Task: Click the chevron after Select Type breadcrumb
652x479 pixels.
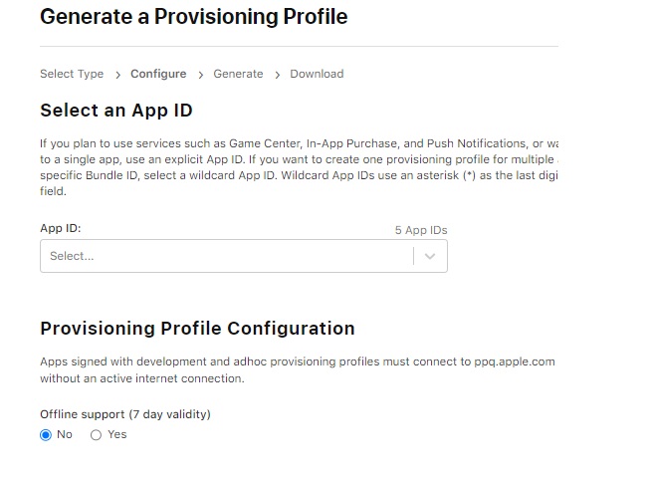Action: (x=118, y=74)
